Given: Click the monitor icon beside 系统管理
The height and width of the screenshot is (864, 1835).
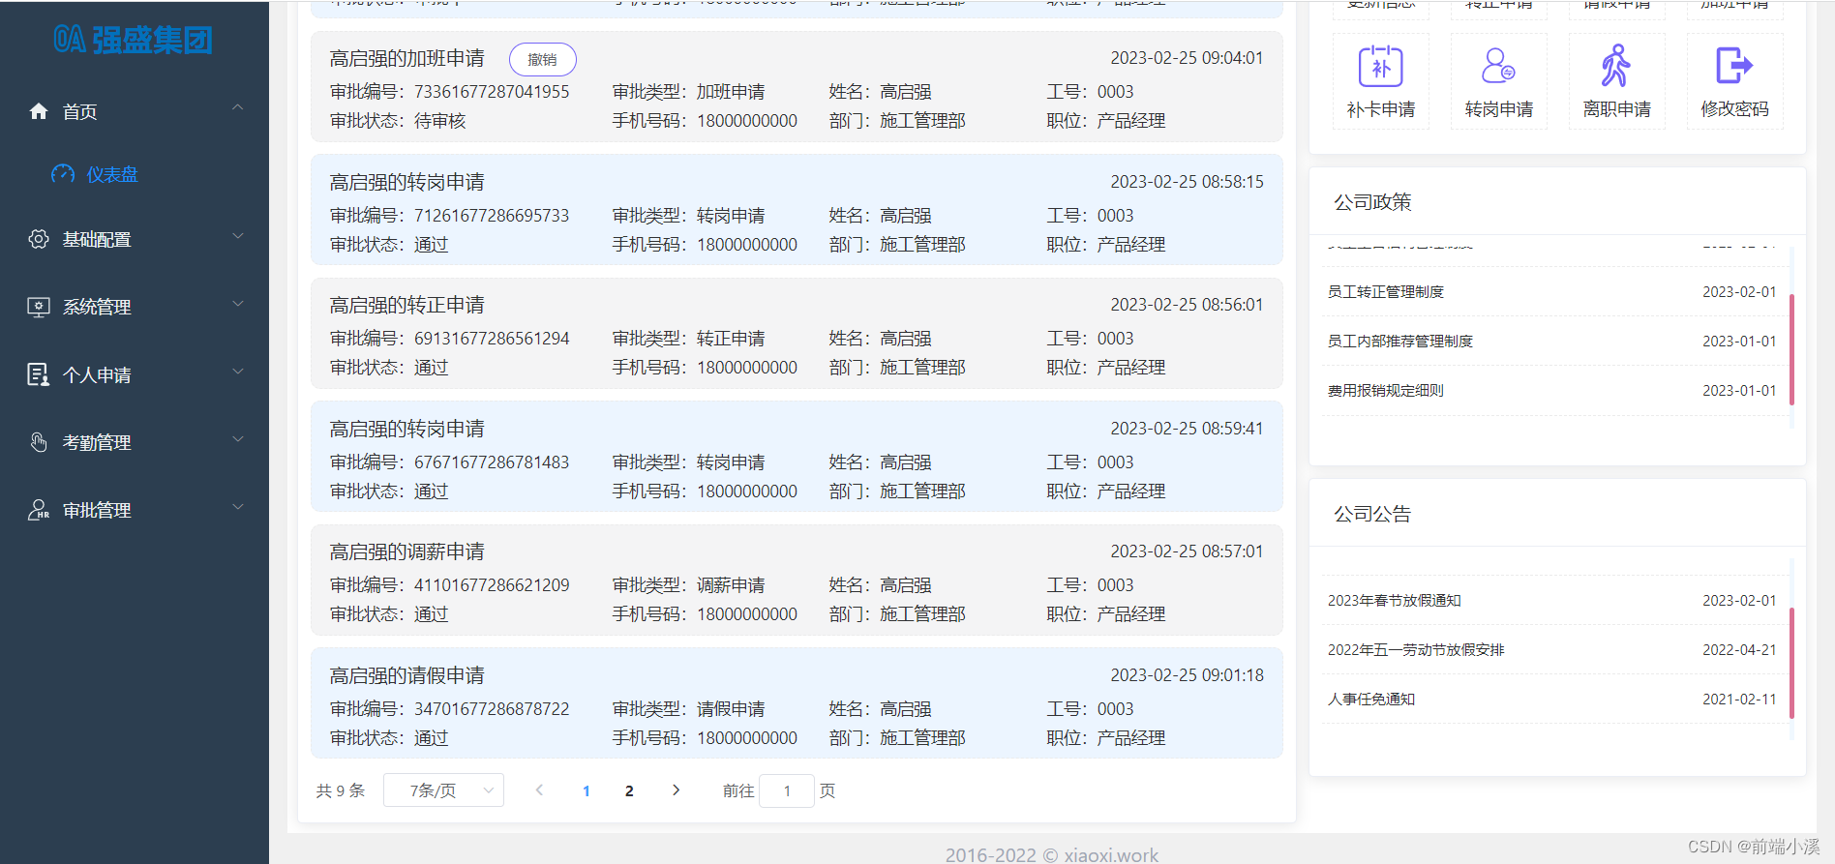Looking at the screenshot, I should [39, 307].
